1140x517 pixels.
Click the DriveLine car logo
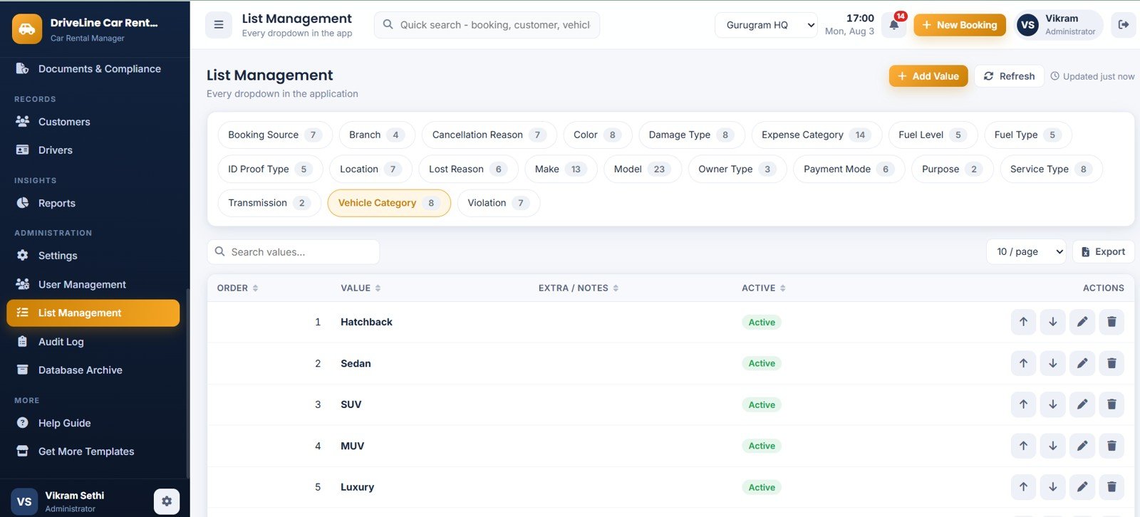(27, 29)
